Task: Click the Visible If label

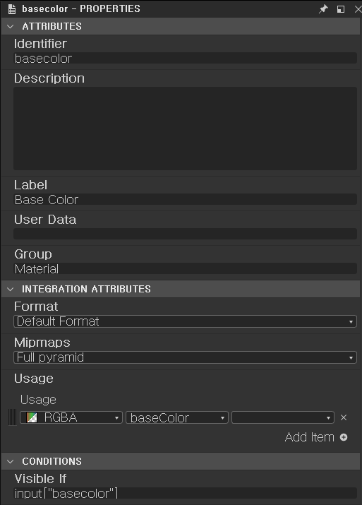Action: (40, 479)
